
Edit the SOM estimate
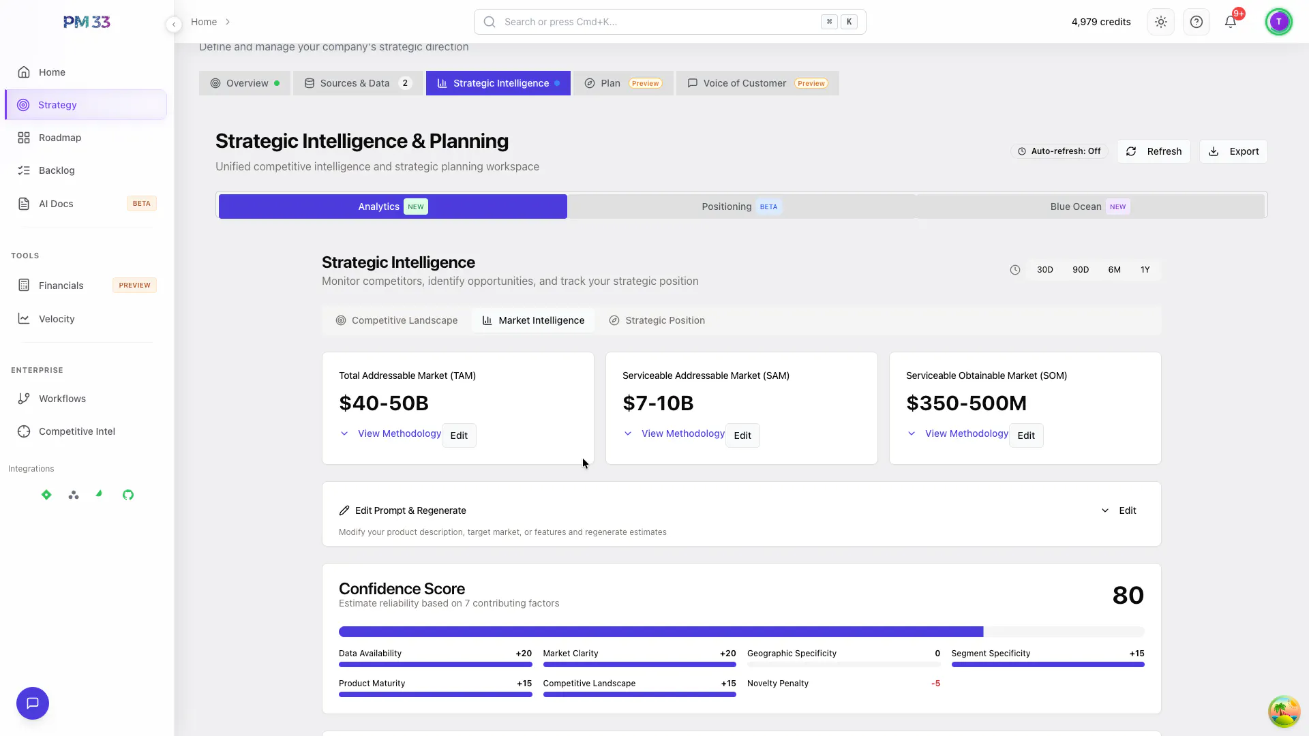point(1026,435)
